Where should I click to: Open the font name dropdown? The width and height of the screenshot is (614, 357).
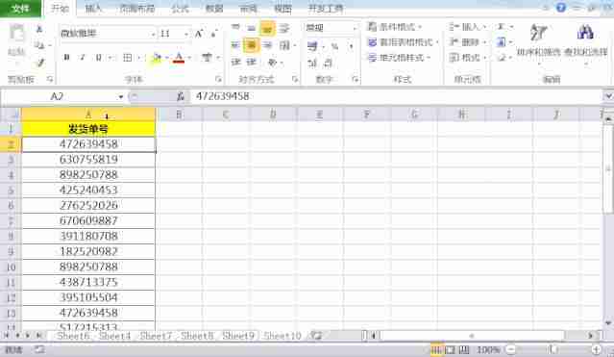pyautogui.click(x=153, y=34)
